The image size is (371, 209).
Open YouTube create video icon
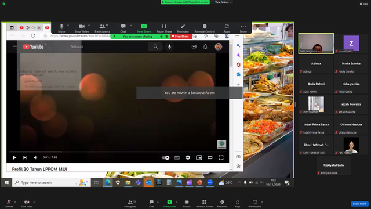194,46
